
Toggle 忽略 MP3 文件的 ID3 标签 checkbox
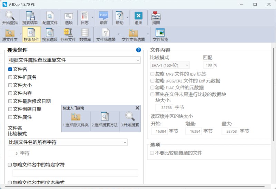(x=152, y=74)
